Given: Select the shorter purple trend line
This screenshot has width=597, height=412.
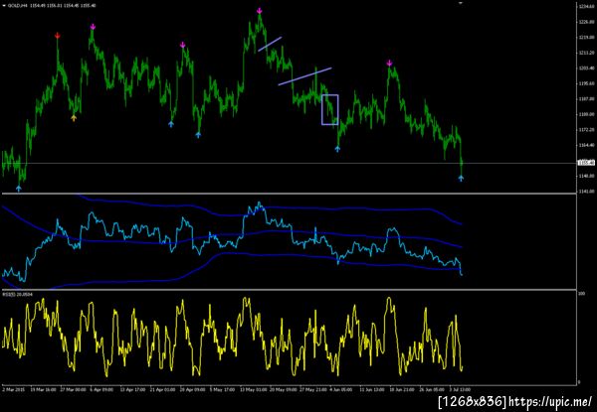Looking at the screenshot, I should pos(270,44).
